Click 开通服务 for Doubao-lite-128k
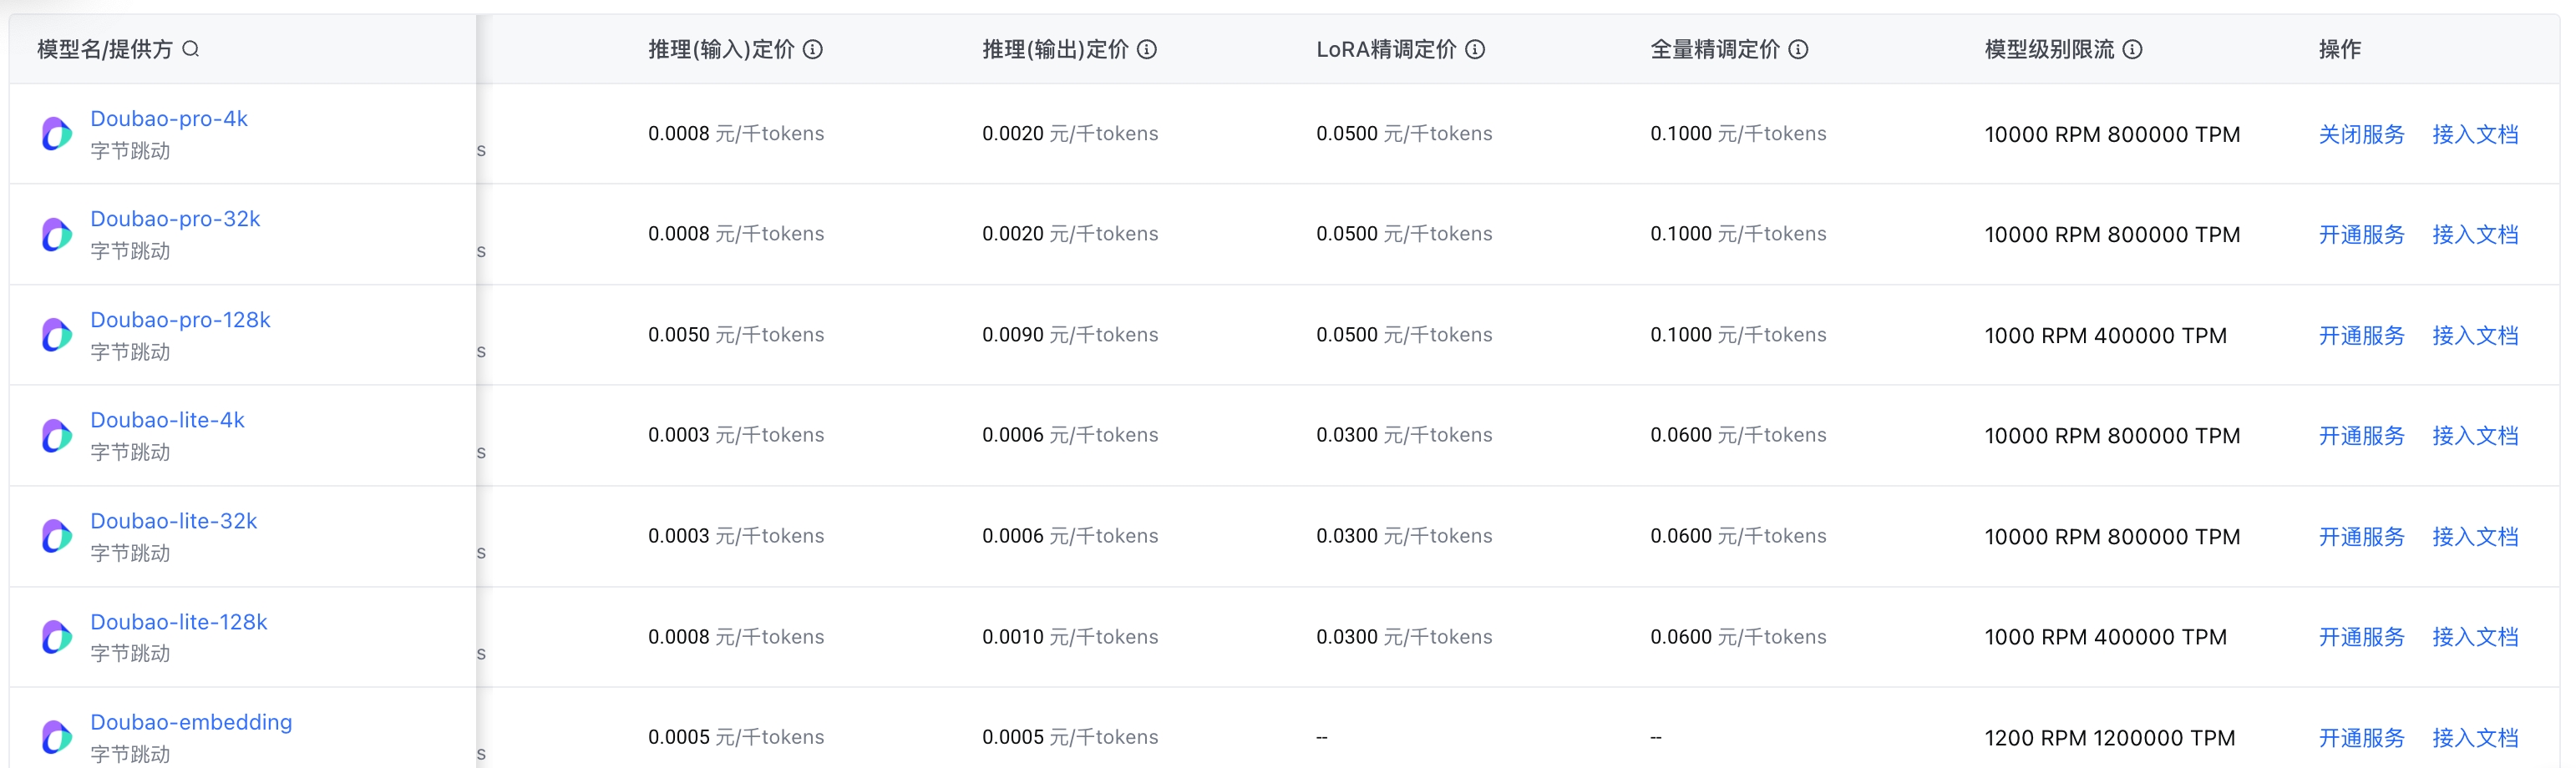The width and height of the screenshot is (2576, 768). point(2361,637)
